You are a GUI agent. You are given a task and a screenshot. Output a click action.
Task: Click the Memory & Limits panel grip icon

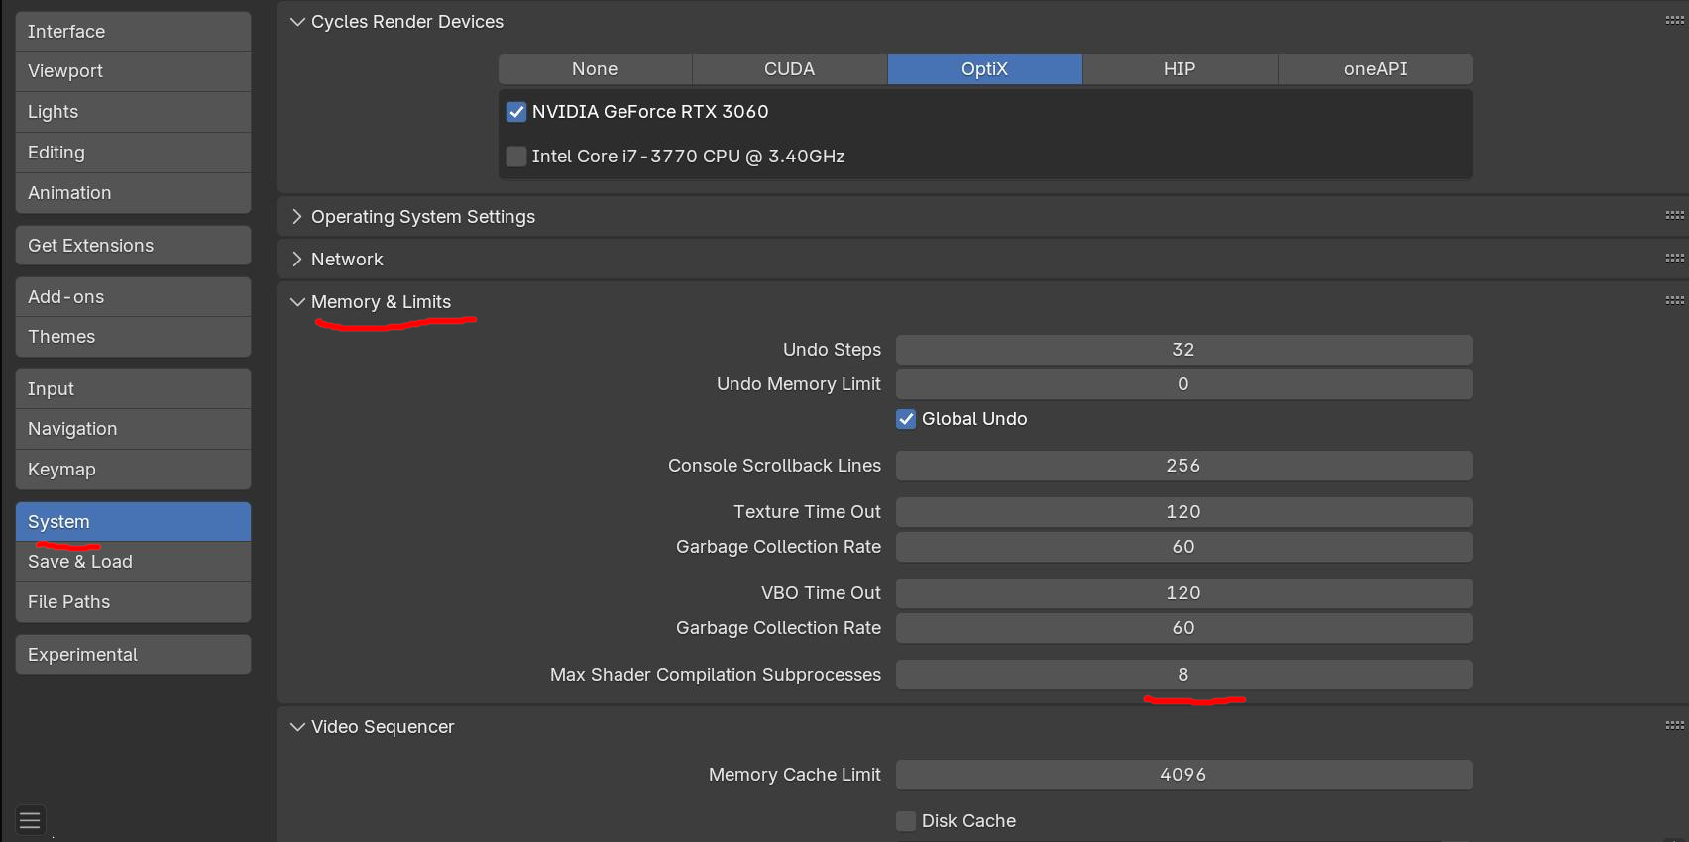click(x=1675, y=300)
